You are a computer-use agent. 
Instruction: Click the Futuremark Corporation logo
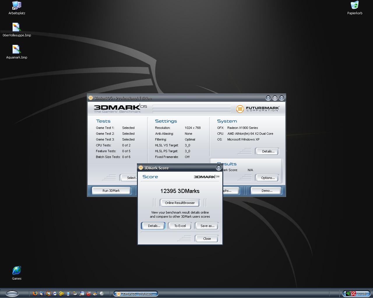click(x=258, y=109)
